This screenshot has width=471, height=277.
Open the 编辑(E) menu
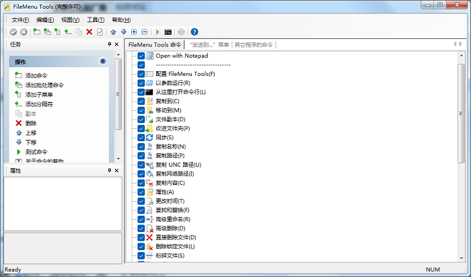45,19
